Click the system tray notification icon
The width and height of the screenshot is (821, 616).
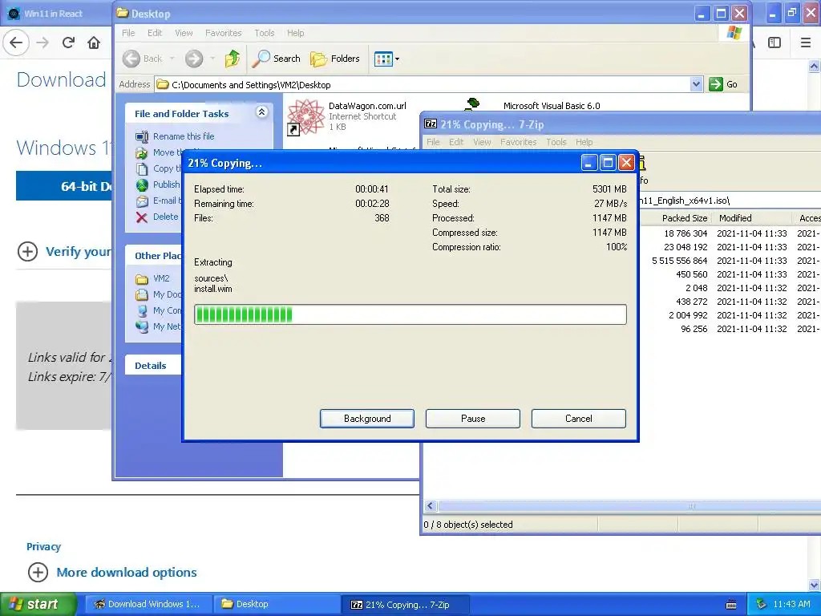pyautogui.click(x=762, y=604)
